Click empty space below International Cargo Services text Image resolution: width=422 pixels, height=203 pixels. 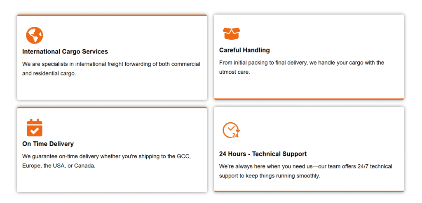(x=112, y=88)
